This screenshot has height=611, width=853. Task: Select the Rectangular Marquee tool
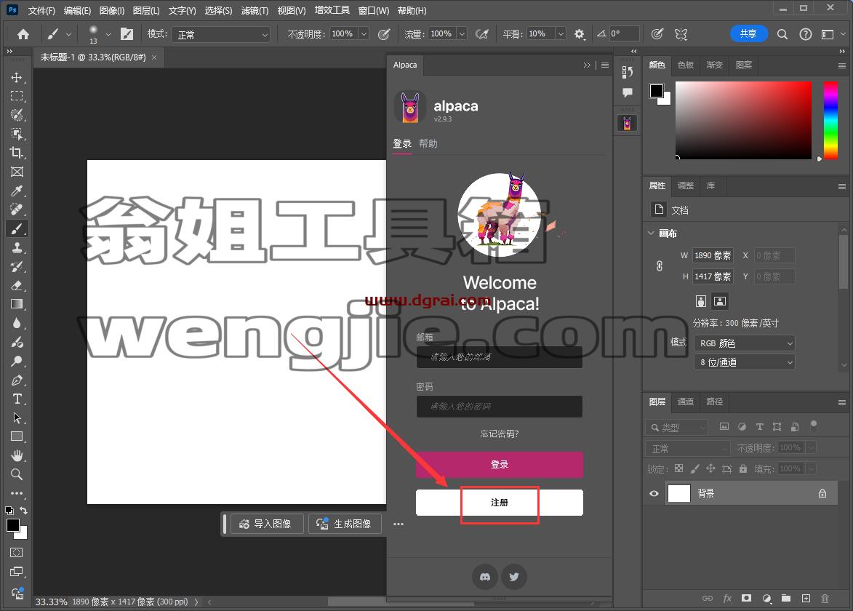point(16,96)
